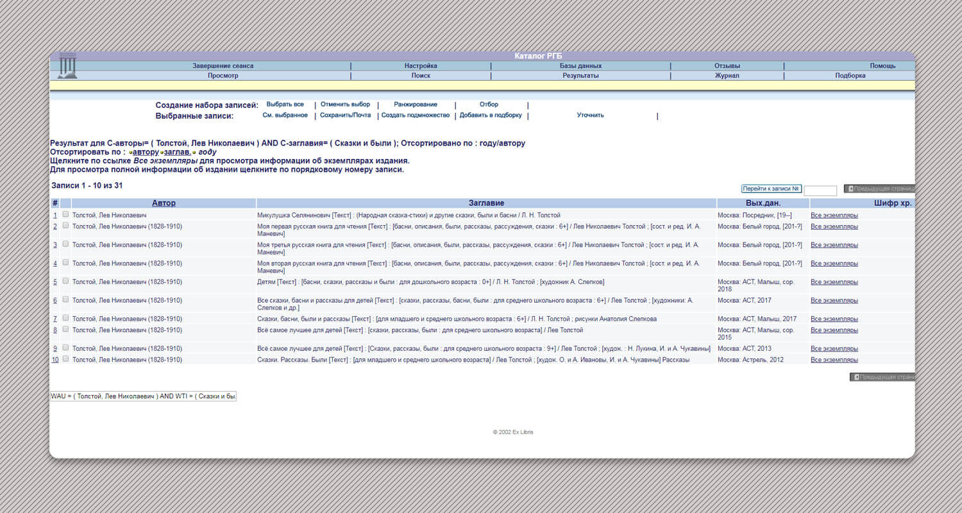Open Все экземпляры for record 9
The height and width of the screenshot is (513, 962).
coord(834,349)
